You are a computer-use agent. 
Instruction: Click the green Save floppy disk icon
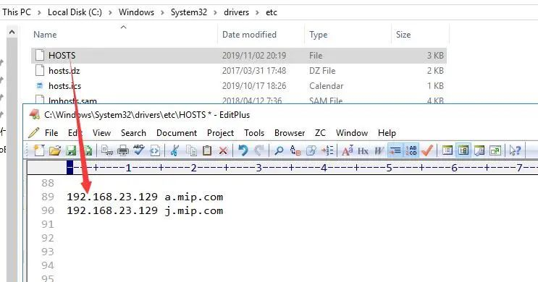point(71,150)
